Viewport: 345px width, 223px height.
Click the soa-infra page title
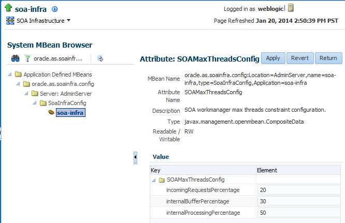coord(31,9)
